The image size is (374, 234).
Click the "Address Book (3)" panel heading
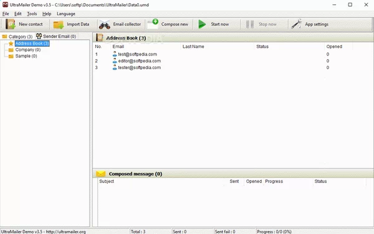(126, 38)
